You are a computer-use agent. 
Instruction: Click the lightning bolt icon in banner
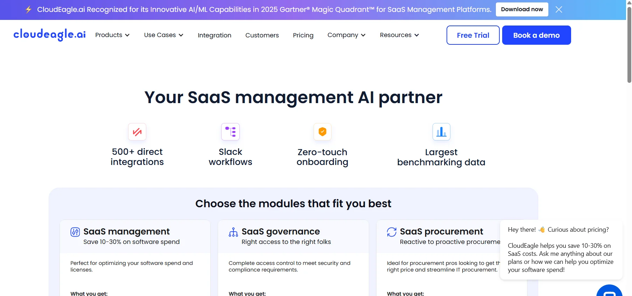pos(28,9)
